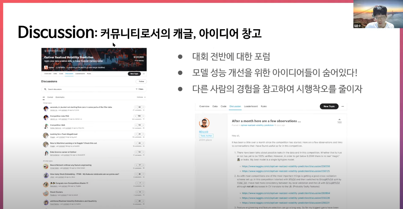
Task: Click the 'After a month here' post title
Action: 266,121
